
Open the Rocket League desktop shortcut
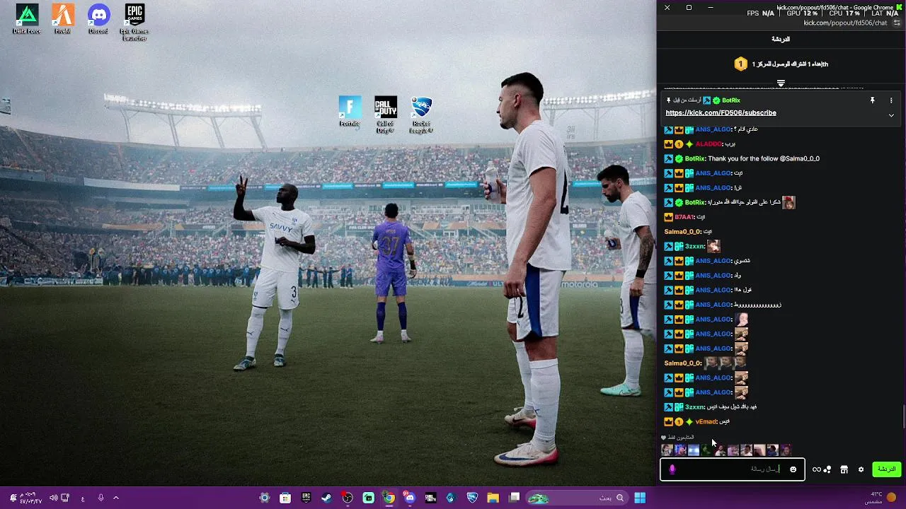pyautogui.click(x=421, y=115)
